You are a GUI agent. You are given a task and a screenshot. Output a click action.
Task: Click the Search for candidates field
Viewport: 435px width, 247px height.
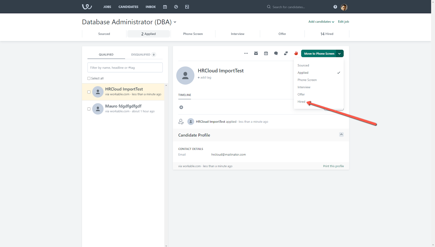[x=289, y=7]
